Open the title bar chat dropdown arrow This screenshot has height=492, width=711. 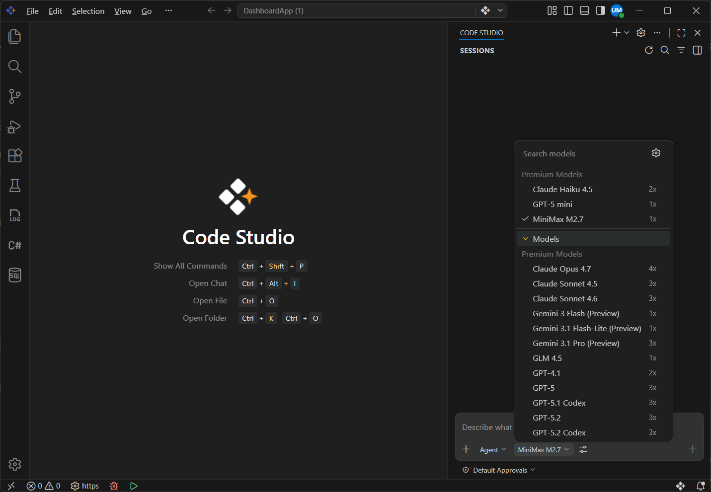tap(500, 10)
